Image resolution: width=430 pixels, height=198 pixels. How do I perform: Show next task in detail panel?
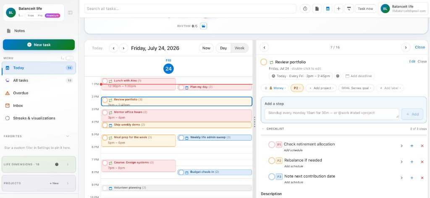click(x=406, y=47)
